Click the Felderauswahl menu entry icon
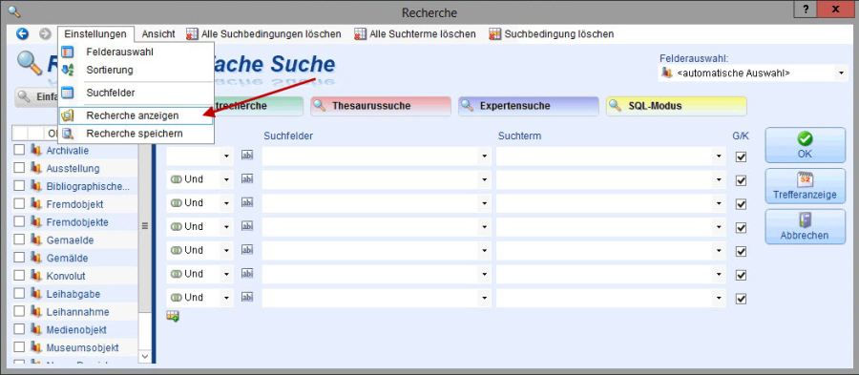 pos(68,52)
